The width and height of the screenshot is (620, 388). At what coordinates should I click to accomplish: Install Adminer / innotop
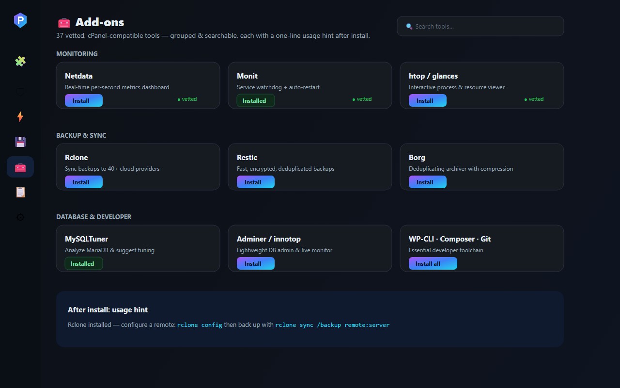pyautogui.click(x=256, y=263)
